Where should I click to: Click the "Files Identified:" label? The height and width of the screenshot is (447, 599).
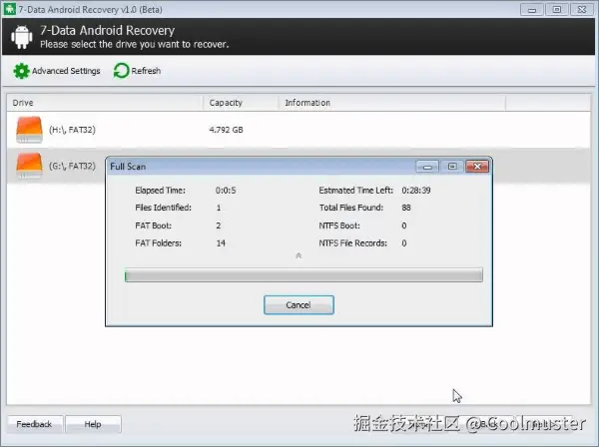tap(163, 208)
